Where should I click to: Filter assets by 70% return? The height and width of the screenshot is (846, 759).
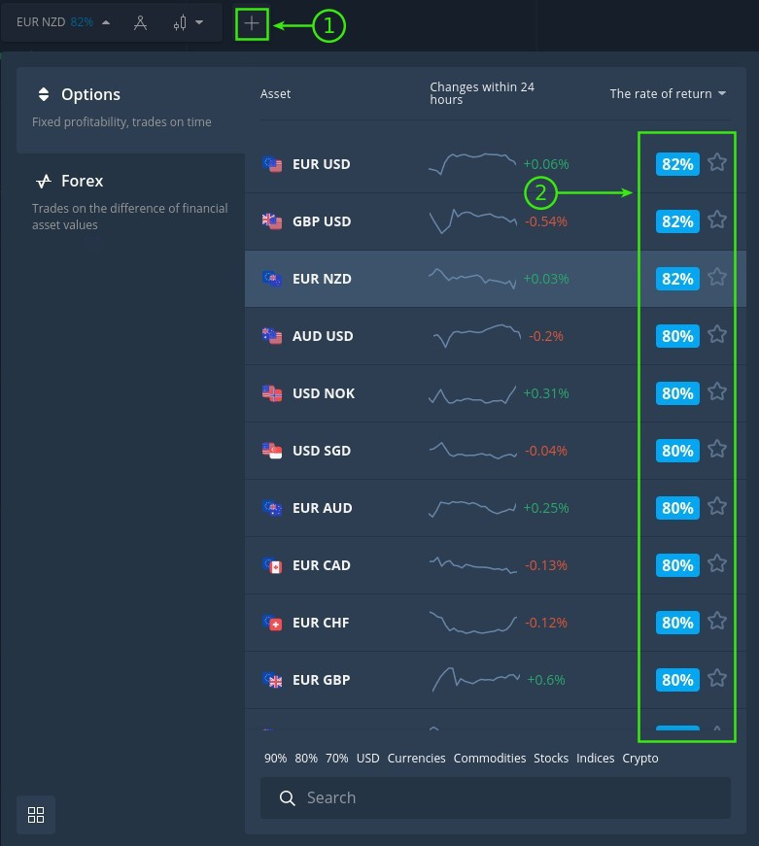pyautogui.click(x=337, y=758)
